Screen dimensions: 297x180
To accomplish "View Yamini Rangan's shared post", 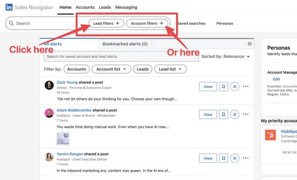I will [208, 158].
